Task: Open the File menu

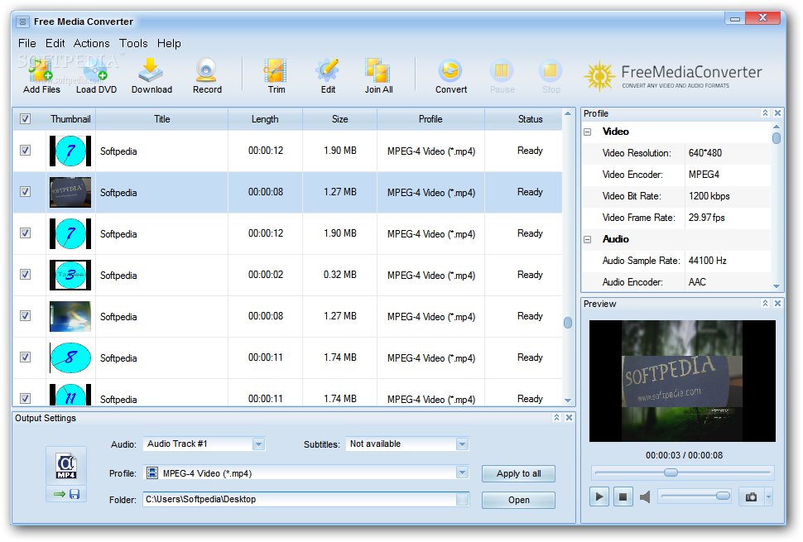Action: [27, 44]
